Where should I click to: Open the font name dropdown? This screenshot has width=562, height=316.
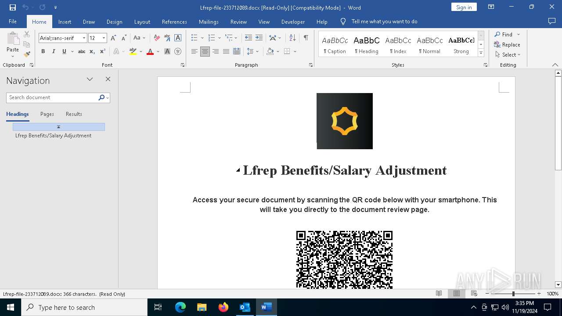point(84,38)
